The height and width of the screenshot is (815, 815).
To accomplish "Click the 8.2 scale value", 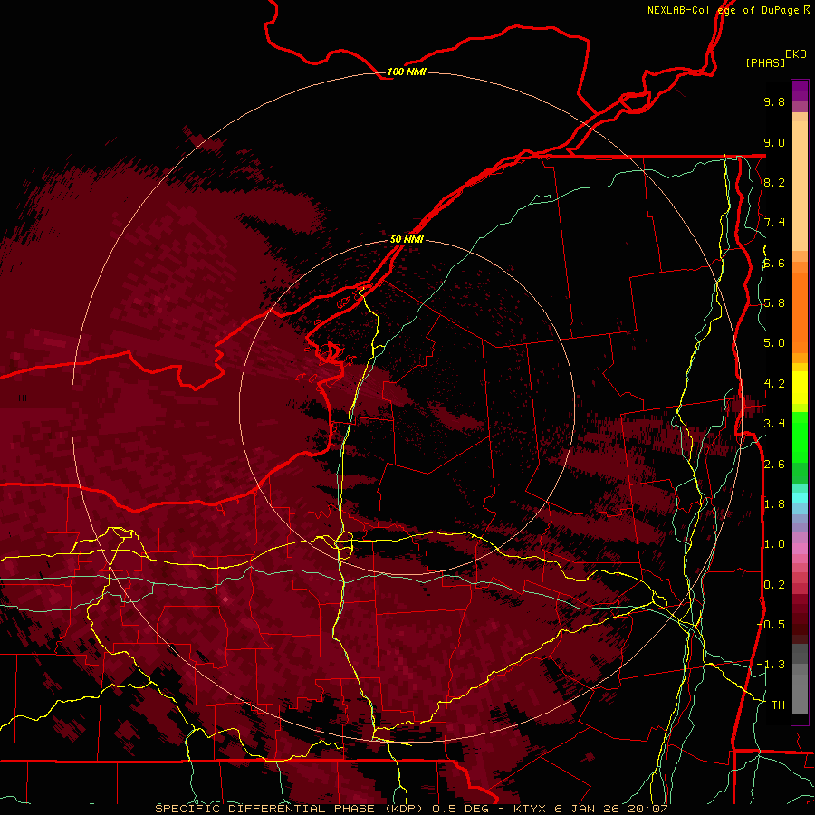I will [x=774, y=182].
